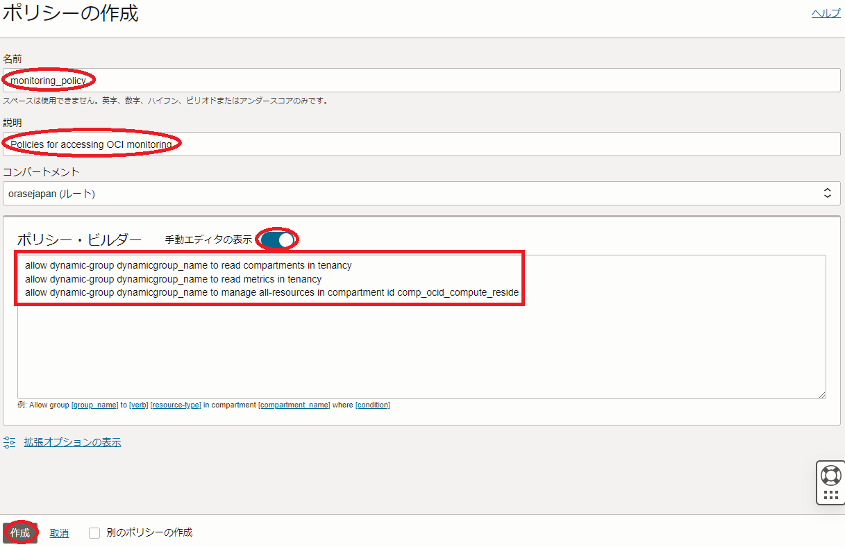This screenshot has width=845, height=547.
Task: Toggle the 手動エディタの表示 switch
Action: point(278,239)
